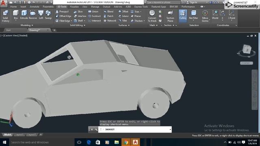This screenshot has width=260, height=146.
Task: Open the Annotate ribbon tab
Action: coord(35,6)
